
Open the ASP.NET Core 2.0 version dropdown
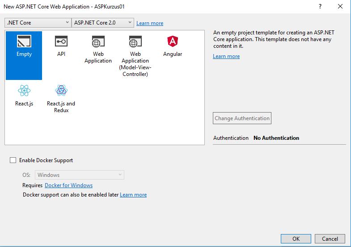pyautogui.click(x=103, y=23)
